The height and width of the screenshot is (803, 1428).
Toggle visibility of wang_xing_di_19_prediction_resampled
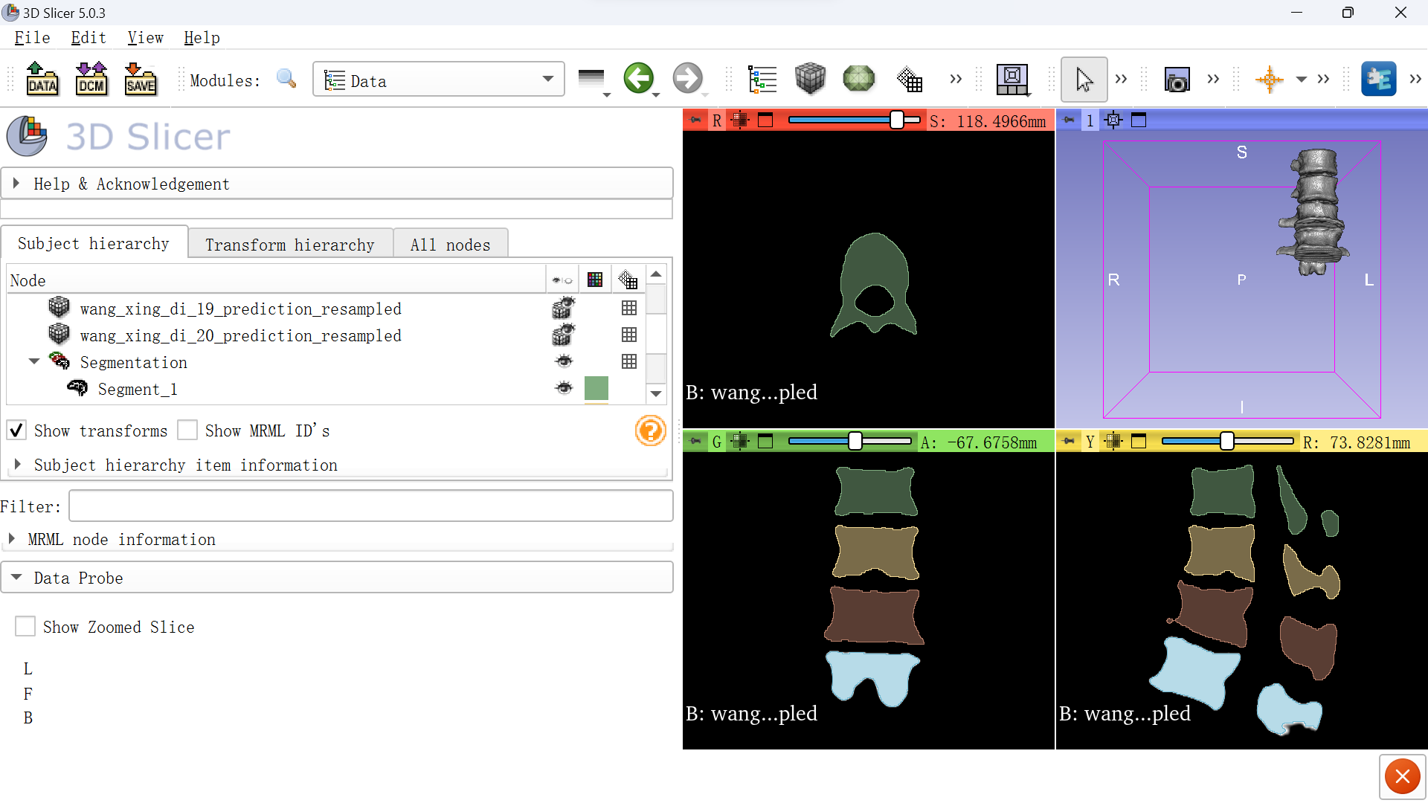pyautogui.click(x=564, y=308)
